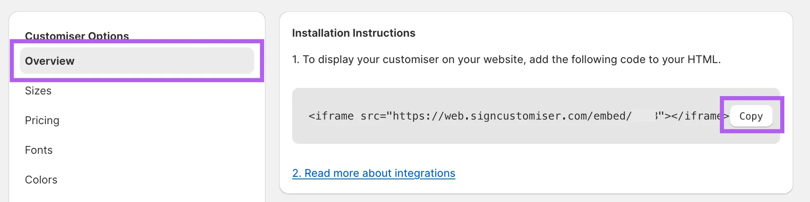Screen dimensions: 810x202
Task: Click the Customiser Options sidebar heading
Action: [x=77, y=36]
